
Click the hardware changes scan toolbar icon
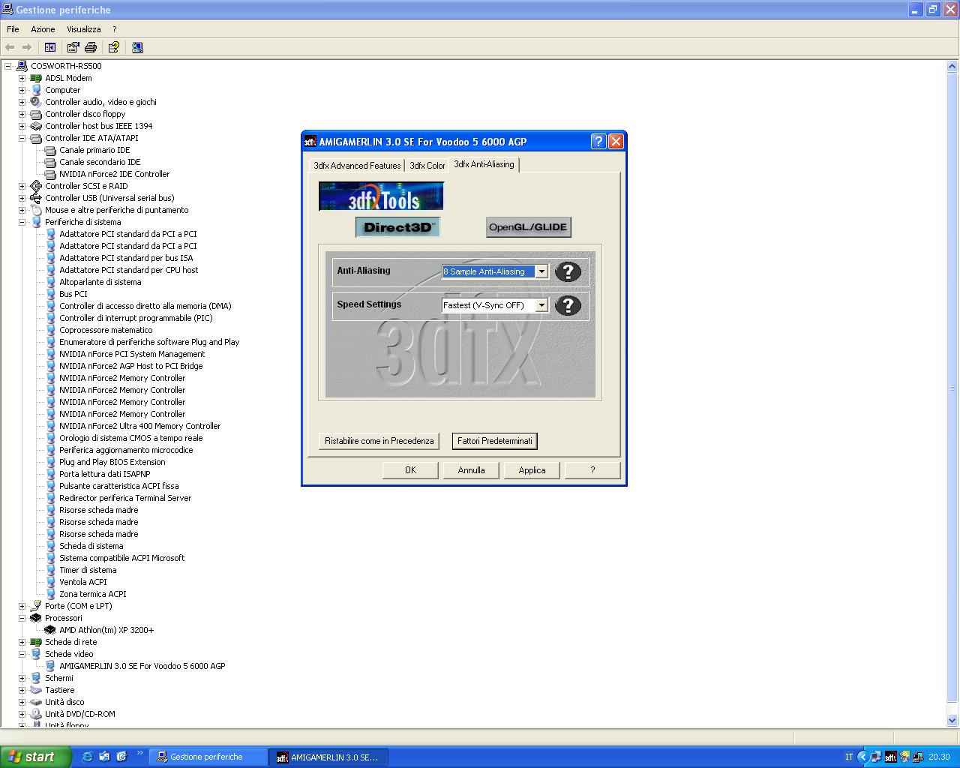[137, 47]
